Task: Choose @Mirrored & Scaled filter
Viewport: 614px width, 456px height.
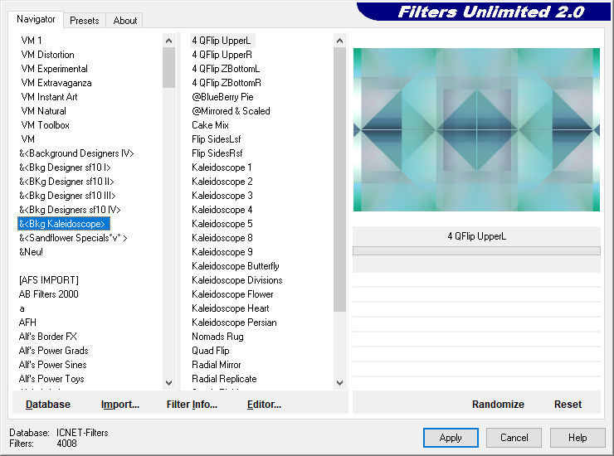Action: pyautogui.click(x=231, y=111)
